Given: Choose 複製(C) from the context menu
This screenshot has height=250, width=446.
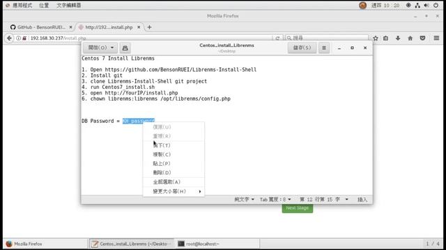Looking at the screenshot, I should point(174,154).
